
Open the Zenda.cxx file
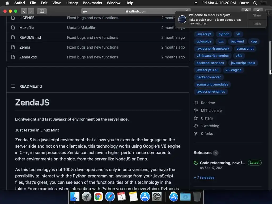28,57
